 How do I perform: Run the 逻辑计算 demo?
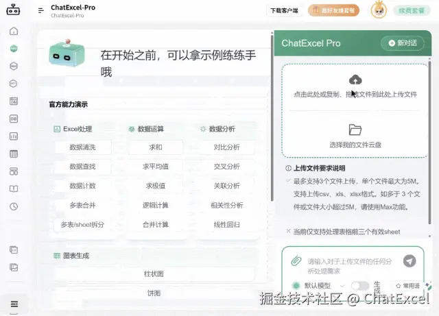click(x=156, y=205)
